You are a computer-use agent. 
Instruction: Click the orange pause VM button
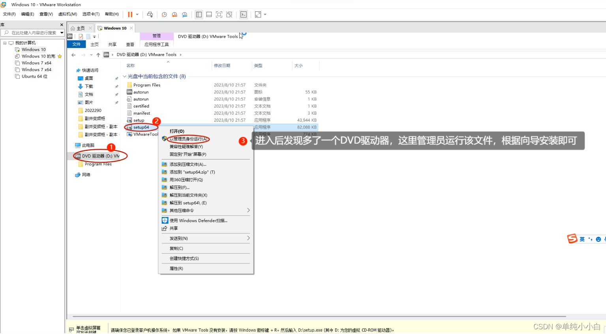point(130,15)
